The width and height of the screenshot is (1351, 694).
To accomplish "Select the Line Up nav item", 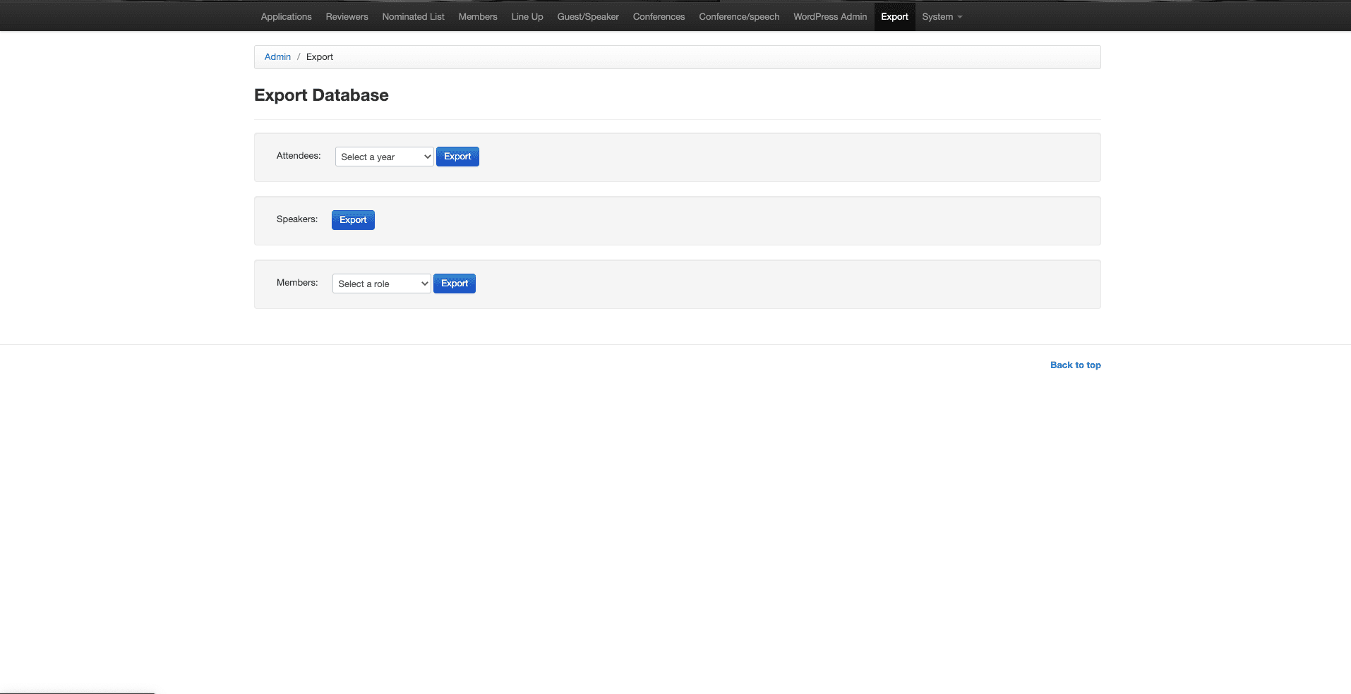I will 527,17.
